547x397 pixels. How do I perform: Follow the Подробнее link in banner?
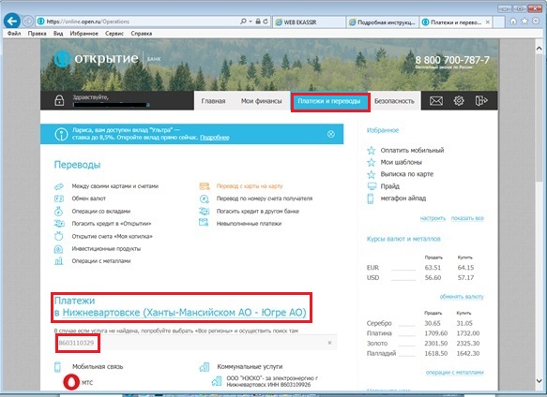[215, 138]
